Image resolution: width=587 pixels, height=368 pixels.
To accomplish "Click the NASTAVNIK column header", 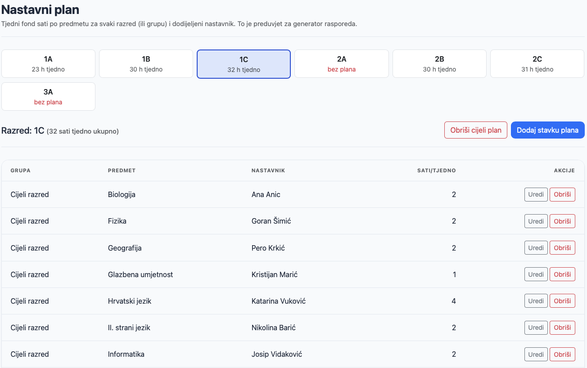I will 268,171.
